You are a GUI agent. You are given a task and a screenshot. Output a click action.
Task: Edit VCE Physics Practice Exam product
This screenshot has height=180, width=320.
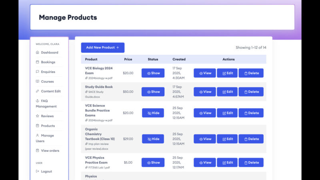coord(227,163)
